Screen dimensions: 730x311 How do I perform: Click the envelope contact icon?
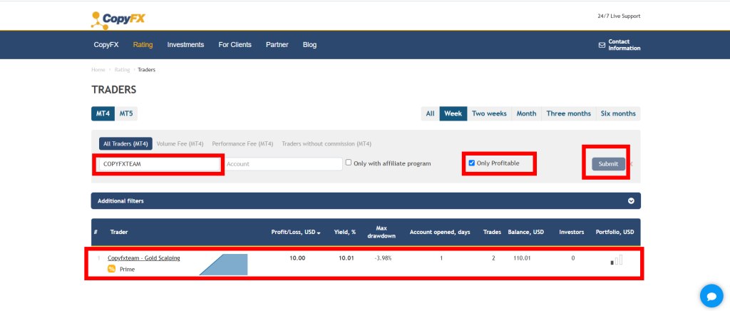tap(602, 45)
